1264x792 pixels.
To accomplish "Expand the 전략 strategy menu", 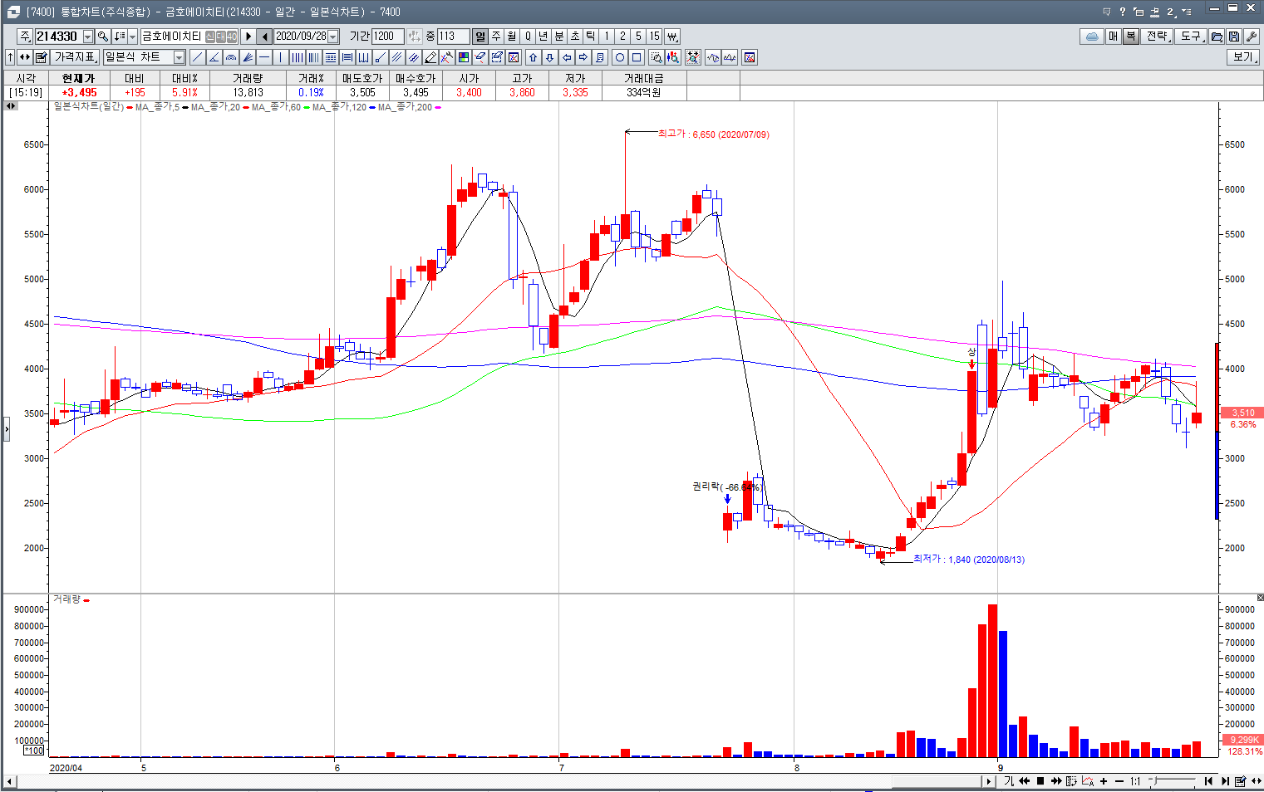I will (x=1158, y=37).
